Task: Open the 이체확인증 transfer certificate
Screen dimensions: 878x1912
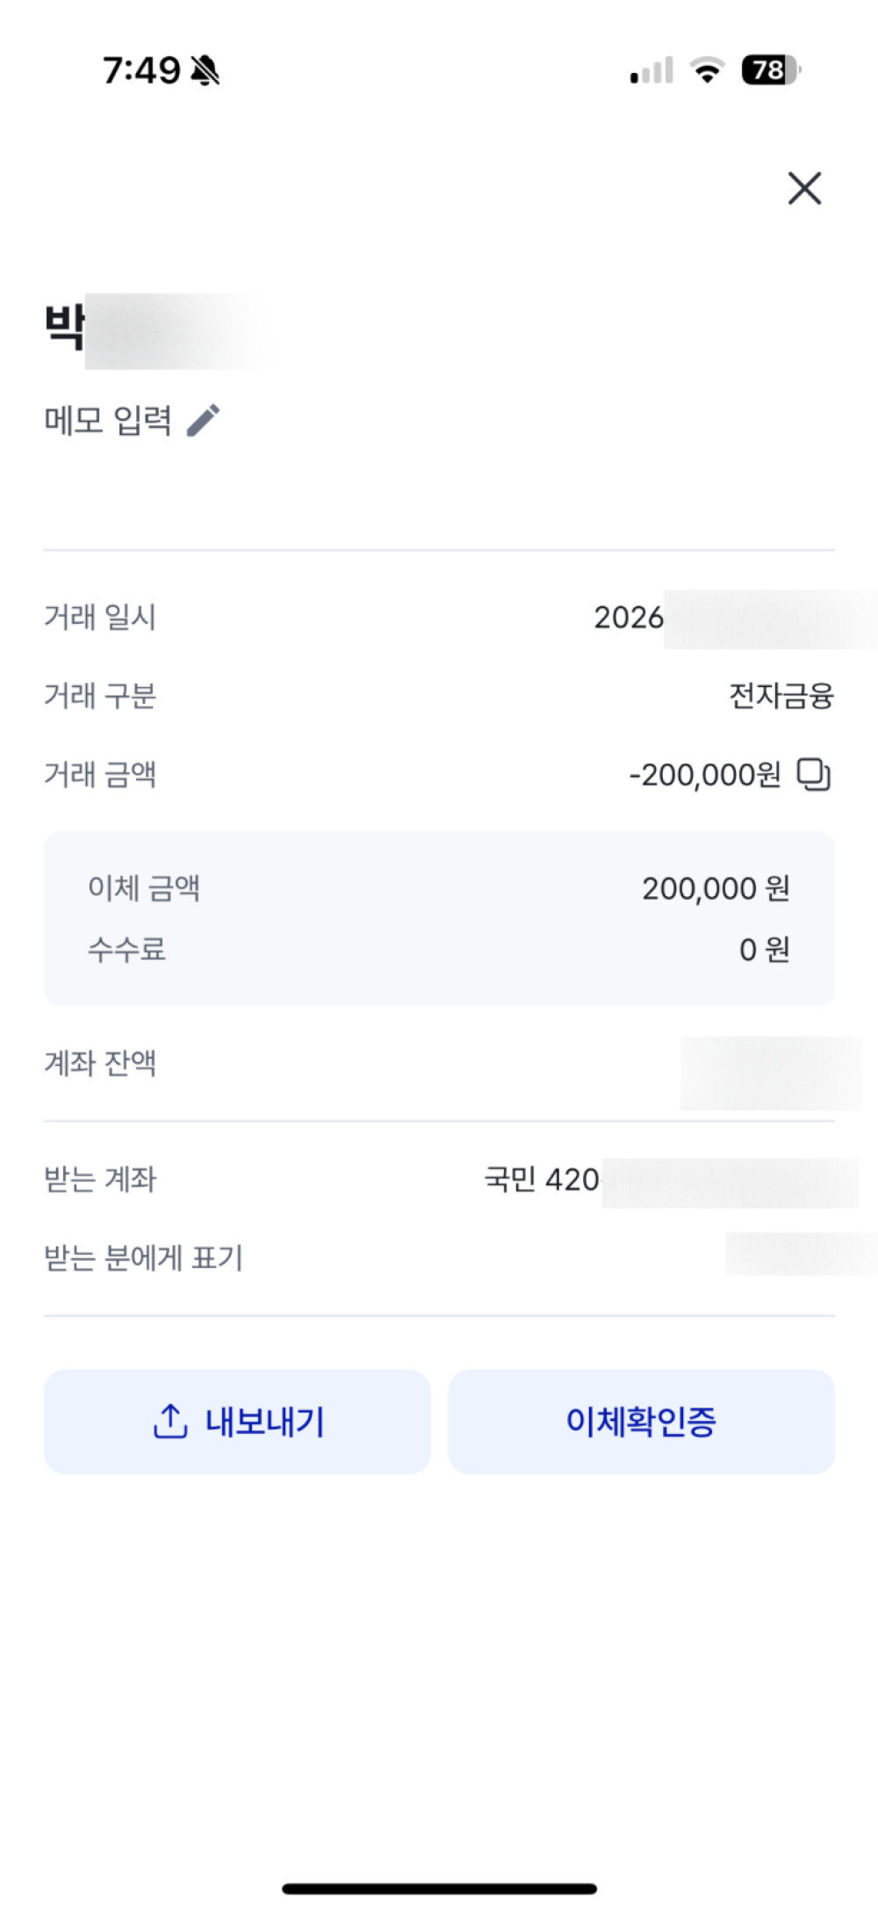Action: click(x=641, y=1422)
